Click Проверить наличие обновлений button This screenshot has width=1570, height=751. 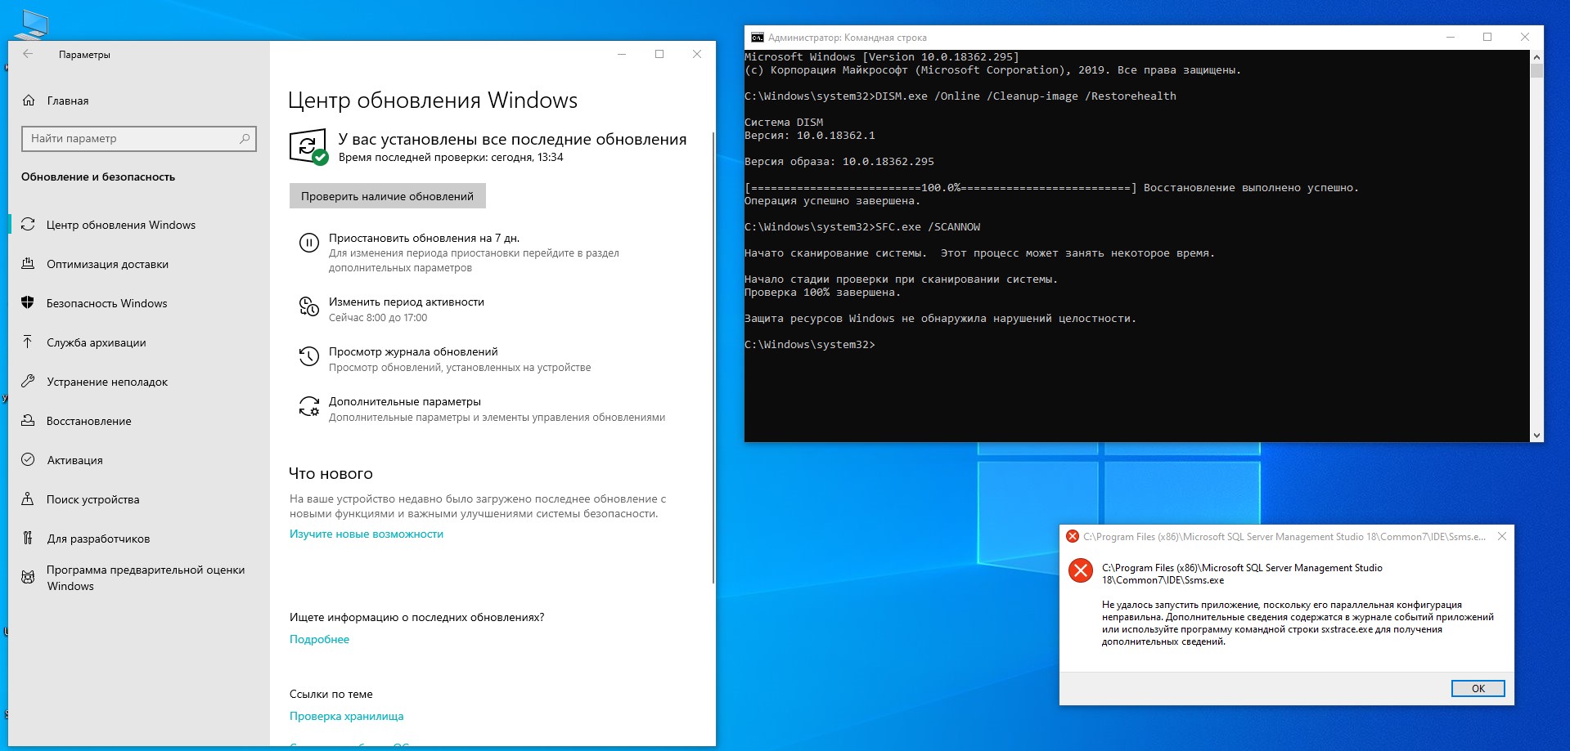[x=388, y=196]
